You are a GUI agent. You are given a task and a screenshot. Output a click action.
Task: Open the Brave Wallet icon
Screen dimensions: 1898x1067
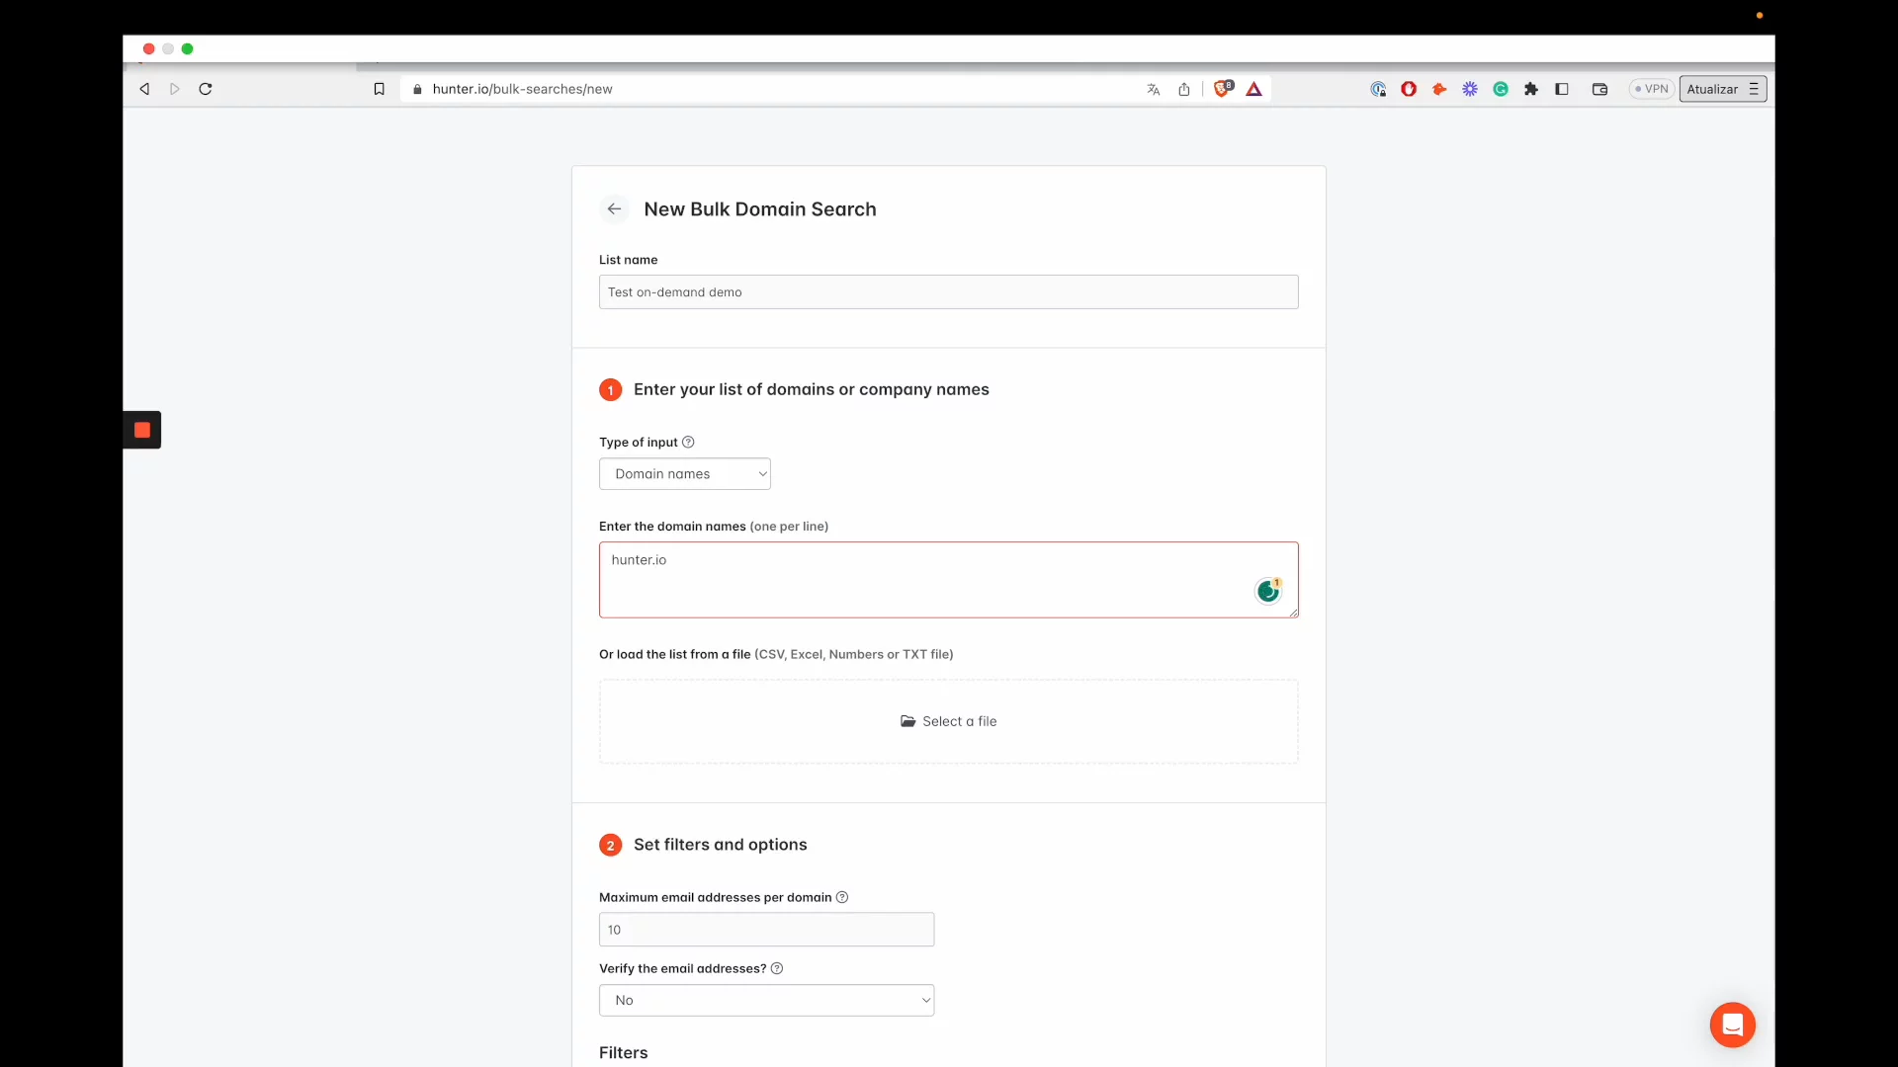[1599, 89]
